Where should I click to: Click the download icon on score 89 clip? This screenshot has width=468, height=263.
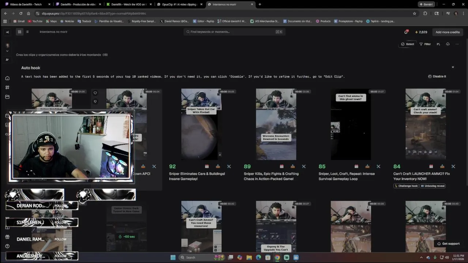coord(292,167)
